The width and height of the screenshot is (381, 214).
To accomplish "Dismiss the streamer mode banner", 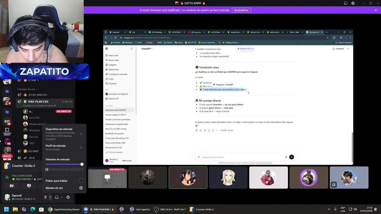I will pyautogui.click(x=376, y=10).
